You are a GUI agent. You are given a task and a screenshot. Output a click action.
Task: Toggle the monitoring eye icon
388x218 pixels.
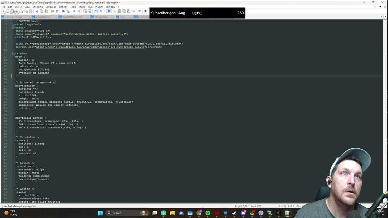(139, 12)
